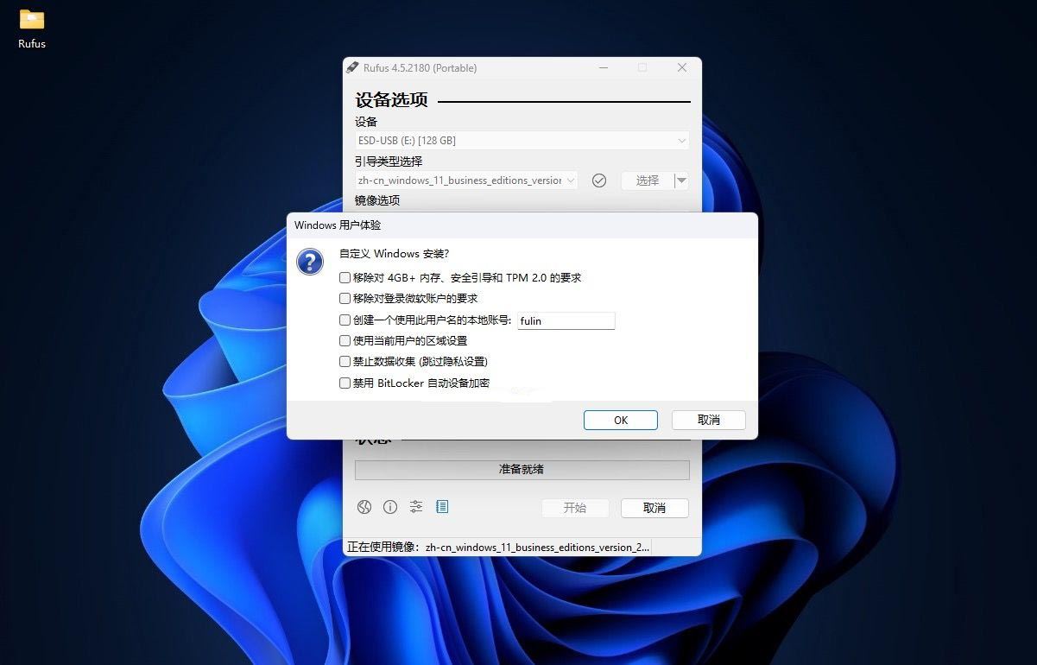Check 使用当前用户的区域设置 option

[x=345, y=341]
